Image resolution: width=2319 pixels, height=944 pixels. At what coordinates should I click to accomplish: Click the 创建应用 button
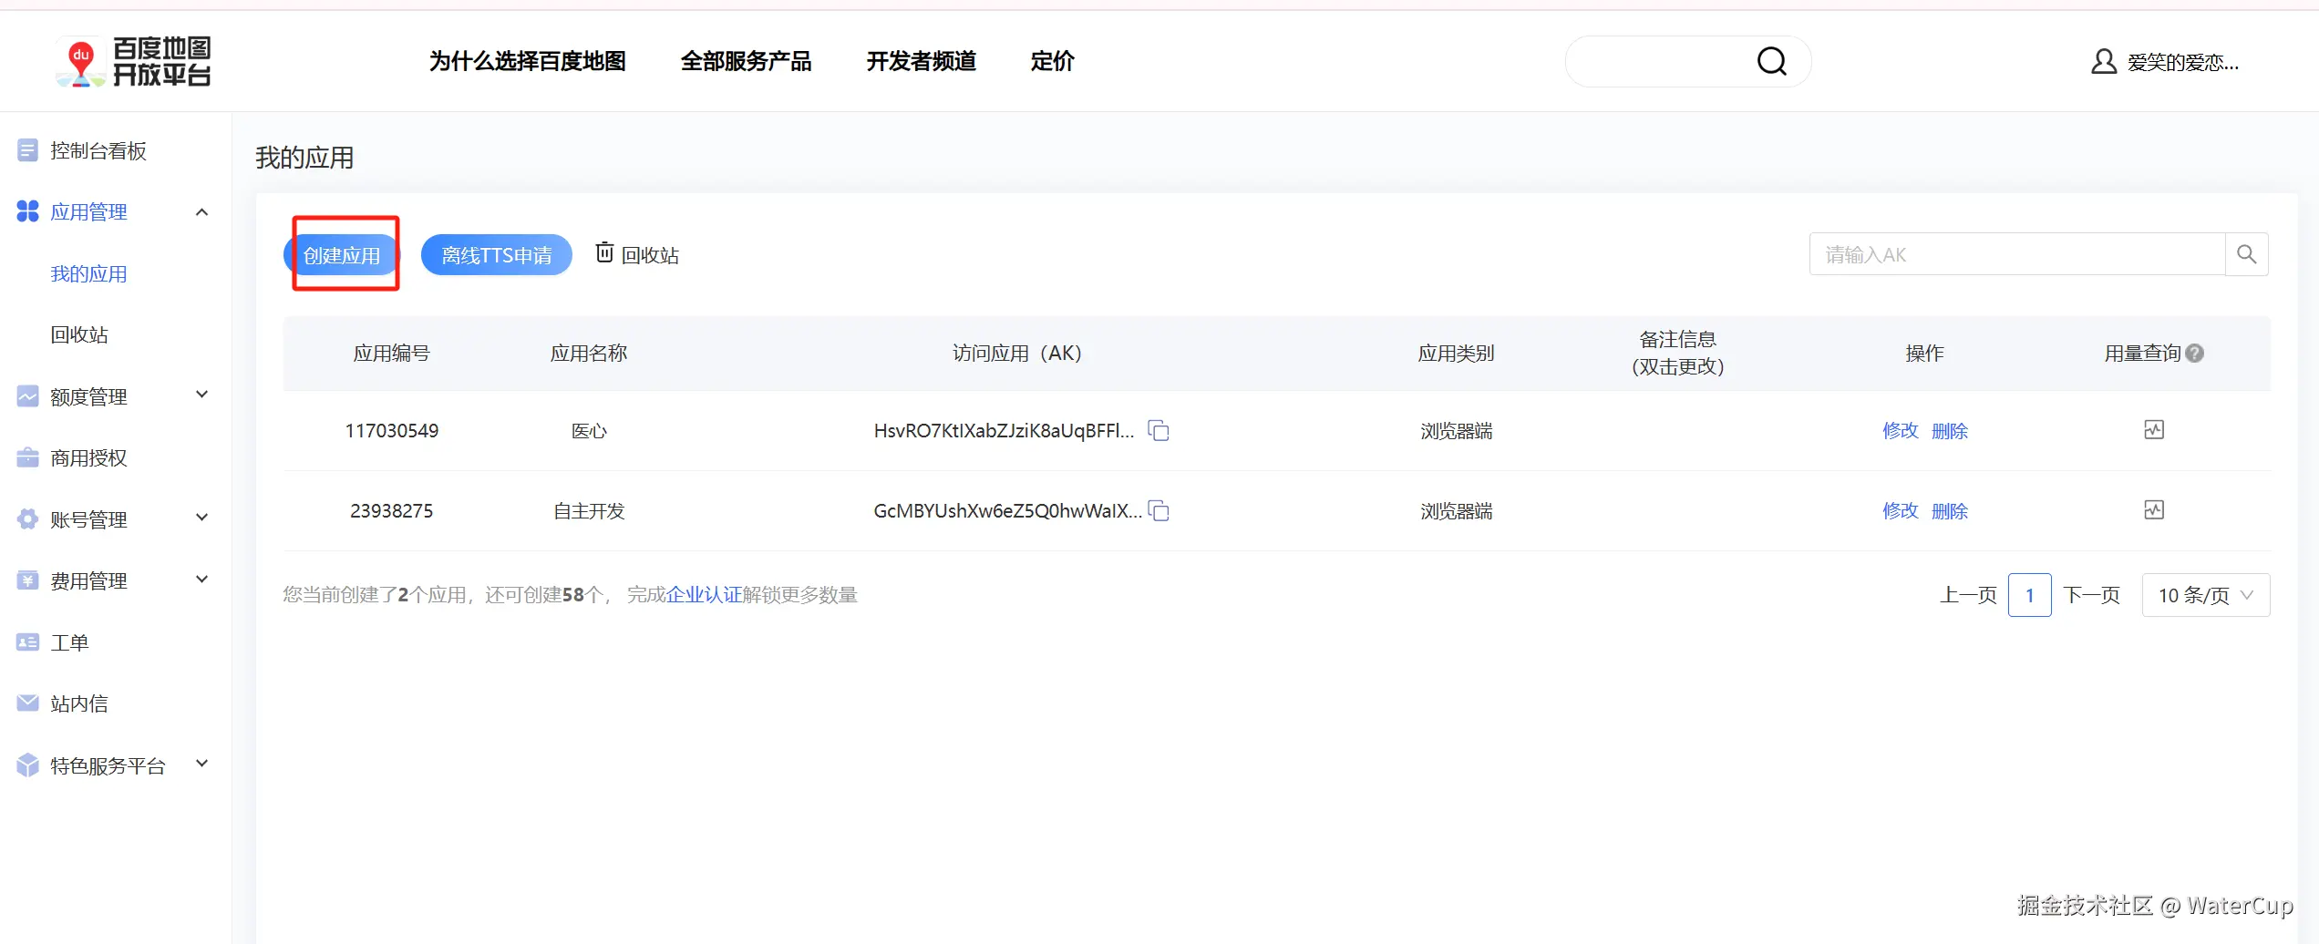tap(342, 255)
